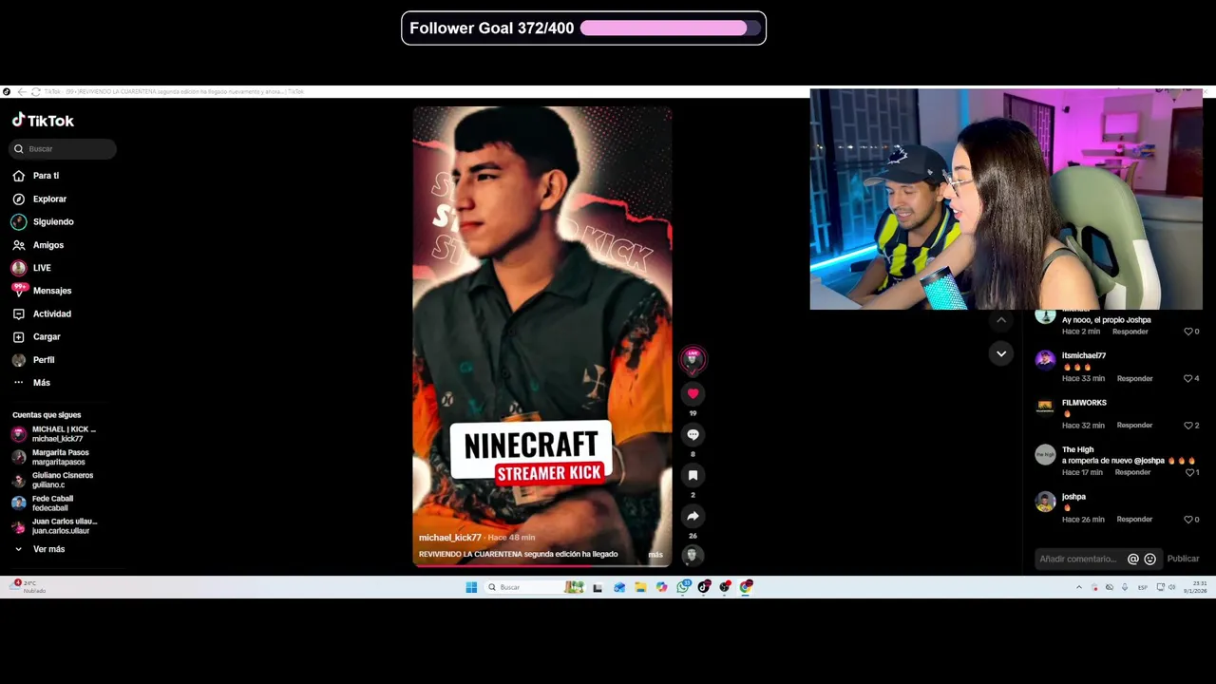Open the Explorar page

point(39,199)
